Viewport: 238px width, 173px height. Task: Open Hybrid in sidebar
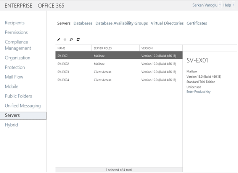[11, 125]
